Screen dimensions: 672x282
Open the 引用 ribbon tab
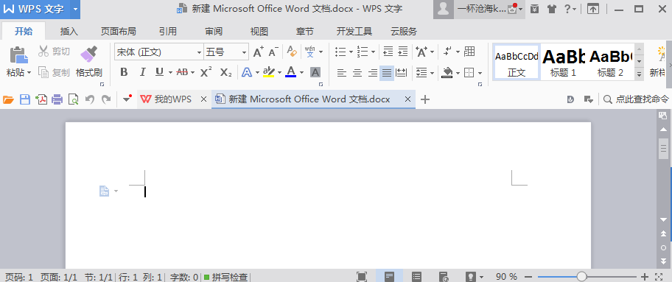click(x=167, y=31)
